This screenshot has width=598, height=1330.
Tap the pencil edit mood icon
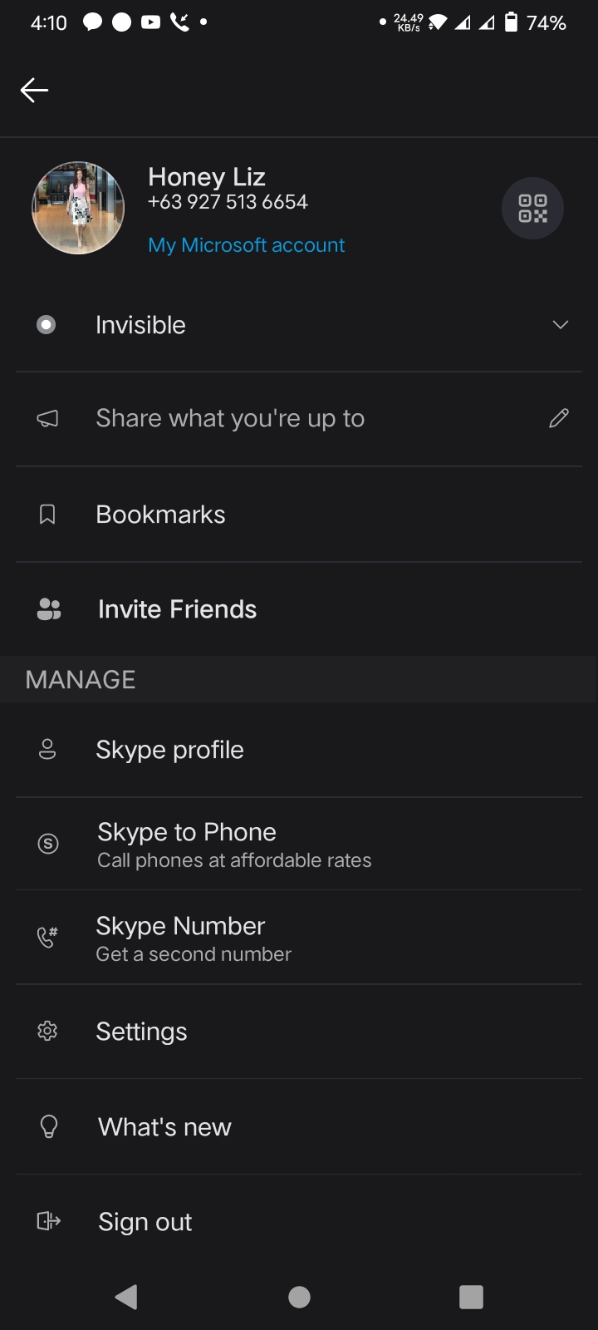[559, 418]
